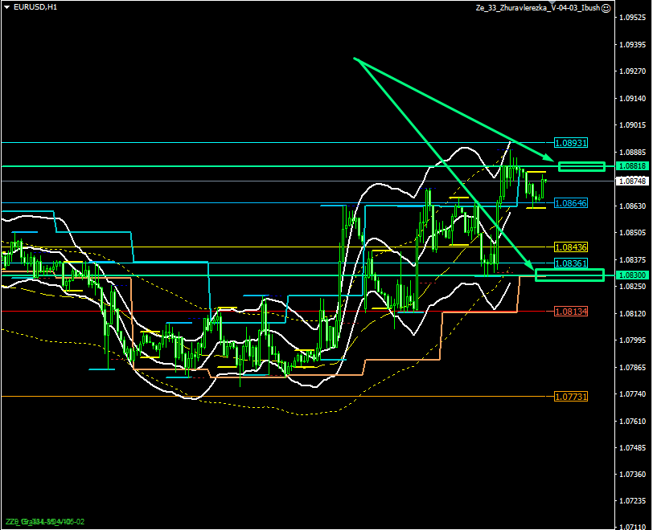Viewport: 653px width, 530px height.
Task: Click the green 1.08300 price axis marker
Action: [633, 275]
